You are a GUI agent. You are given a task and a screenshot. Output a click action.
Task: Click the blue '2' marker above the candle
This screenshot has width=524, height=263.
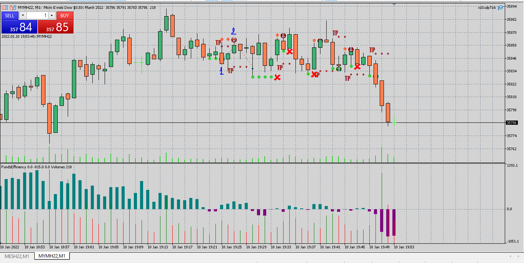(x=234, y=31)
